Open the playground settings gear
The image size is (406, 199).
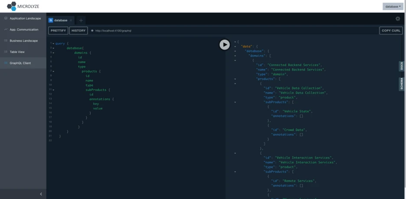pos(398,19)
